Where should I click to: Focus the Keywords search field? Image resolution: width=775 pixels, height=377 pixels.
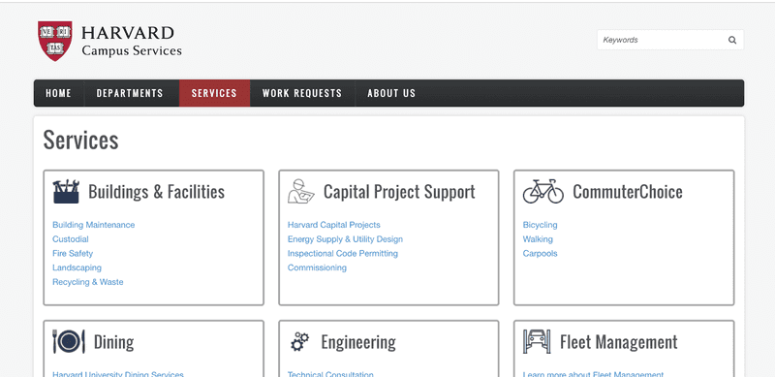pyautogui.click(x=670, y=40)
